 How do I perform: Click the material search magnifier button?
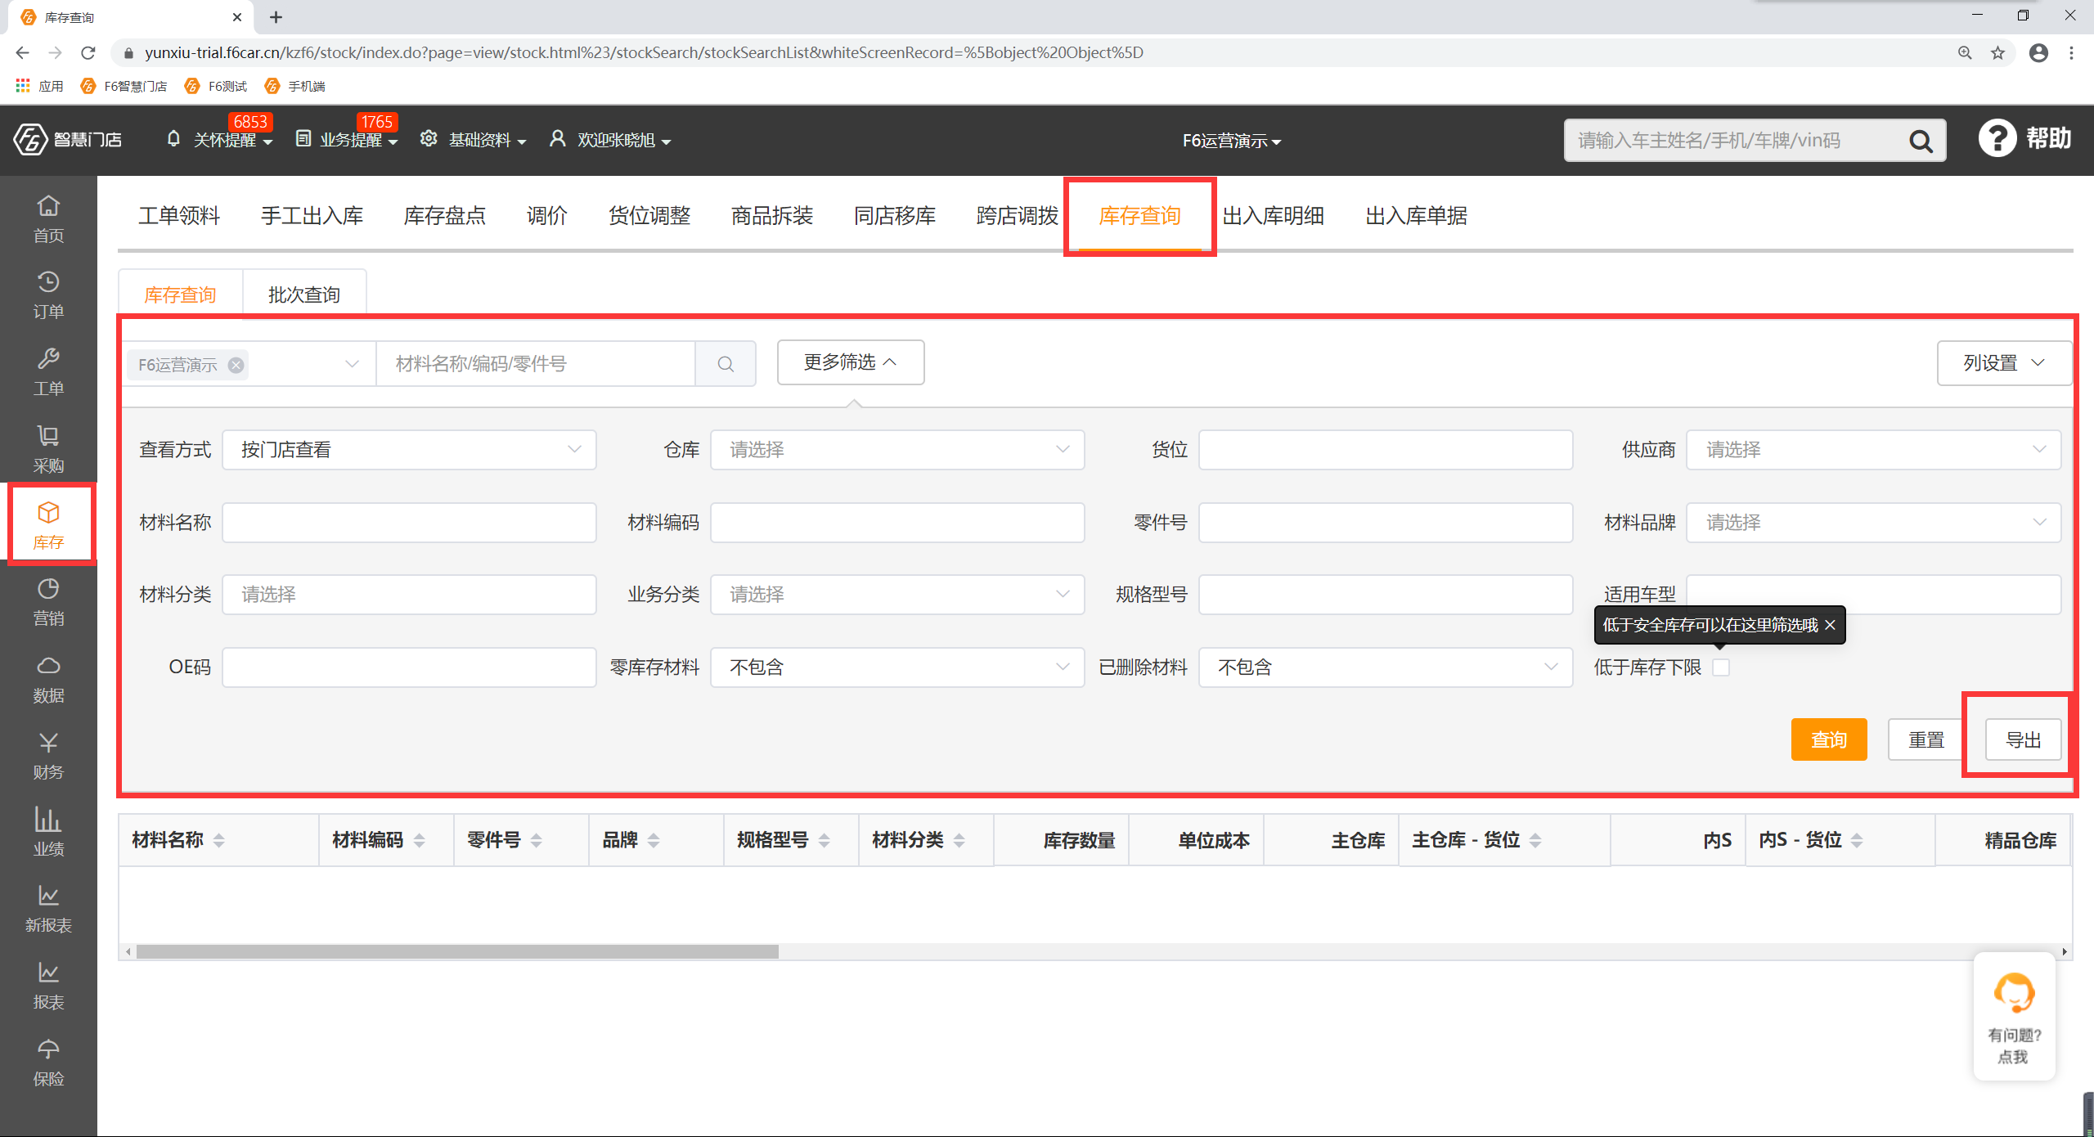(726, 364)
